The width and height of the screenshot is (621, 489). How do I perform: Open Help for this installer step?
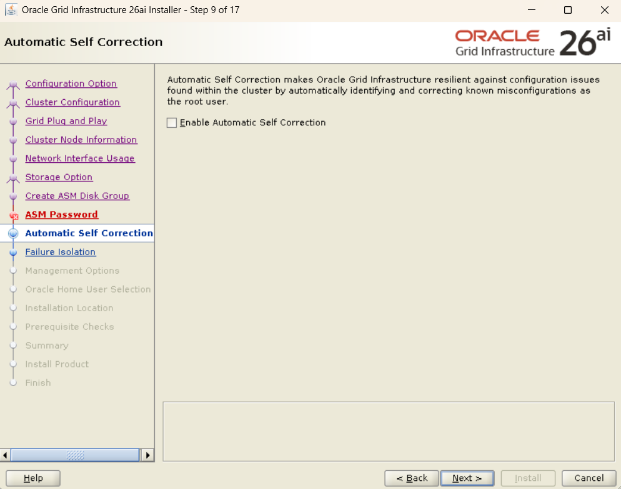pyautogui.click(x=33, y=478)
